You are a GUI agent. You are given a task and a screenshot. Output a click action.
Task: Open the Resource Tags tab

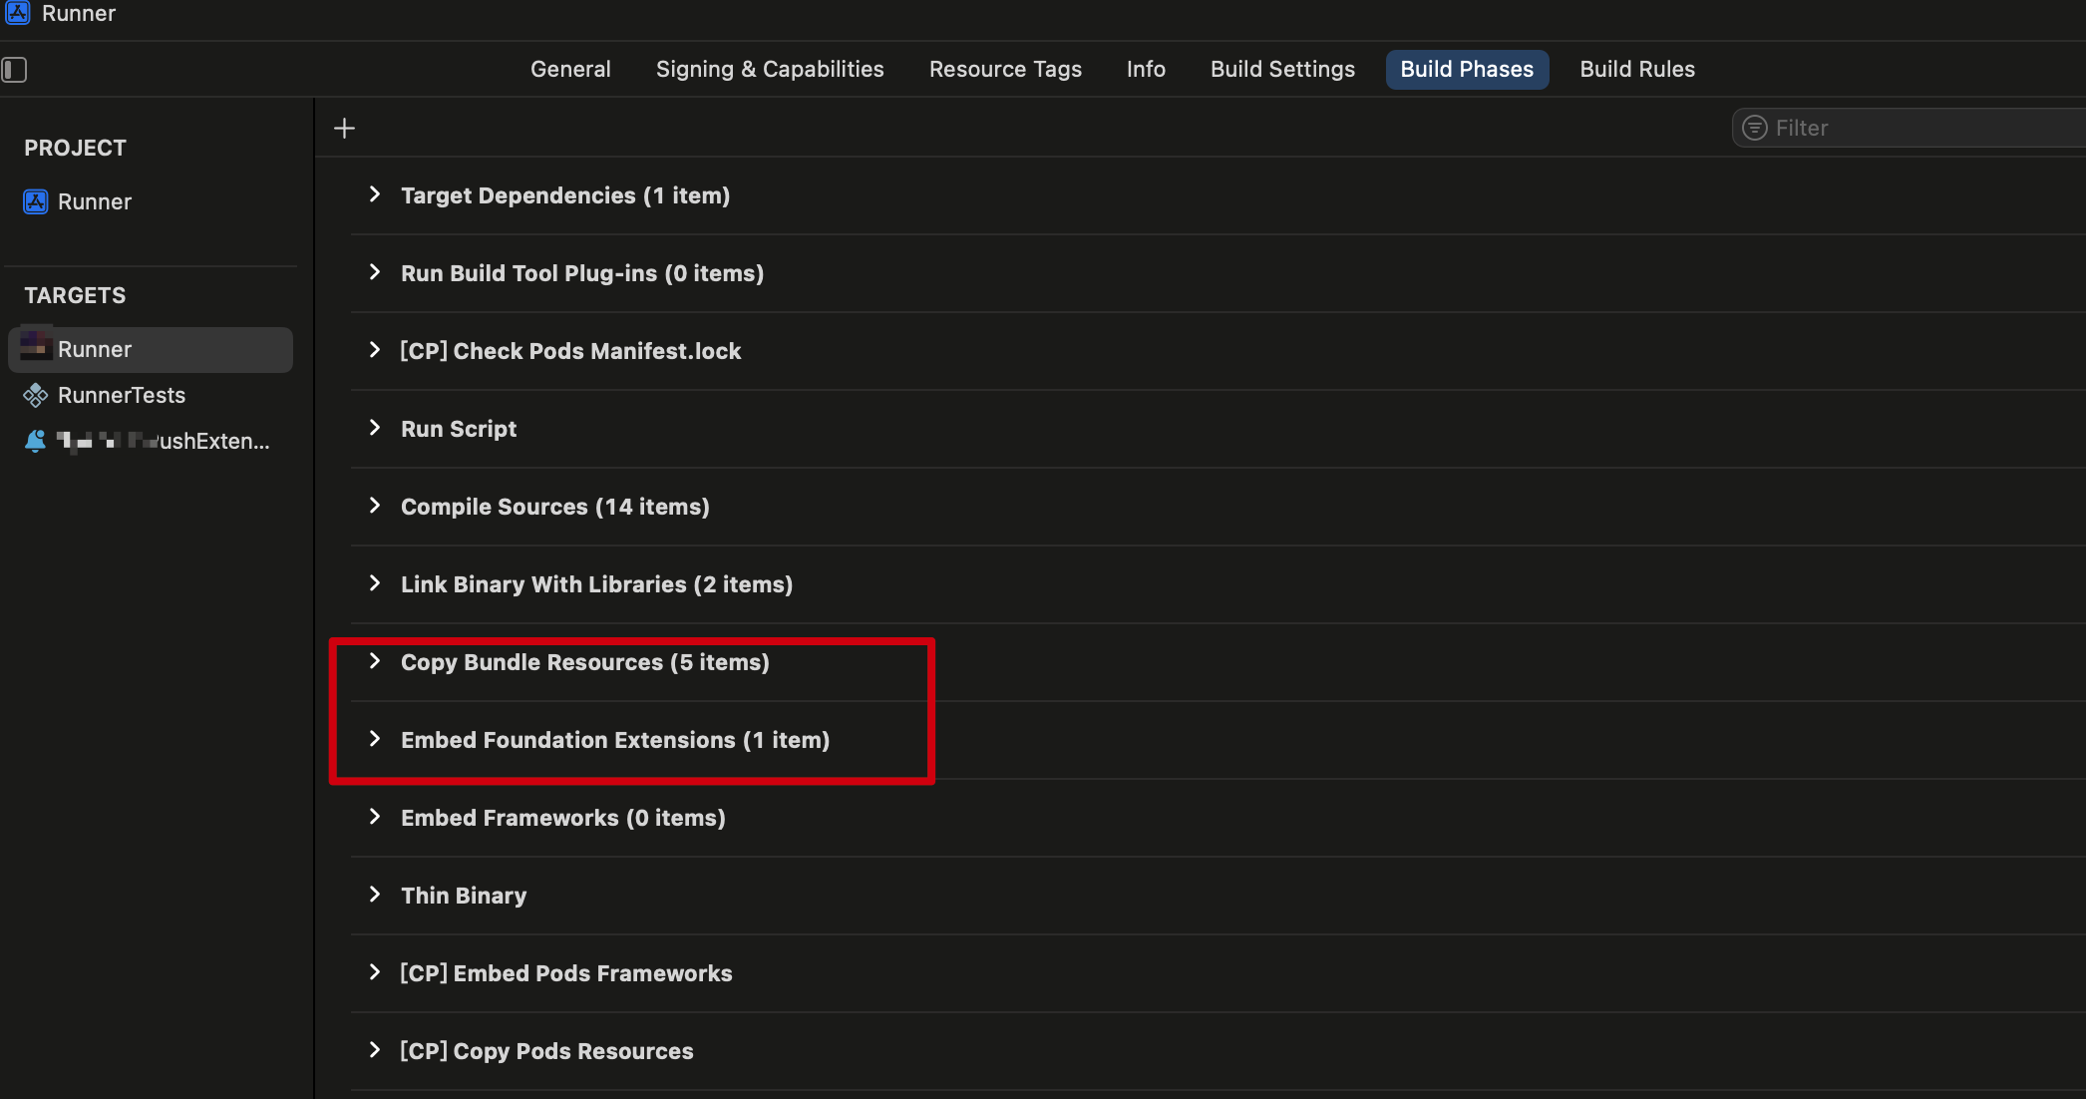pos(1005,70)
